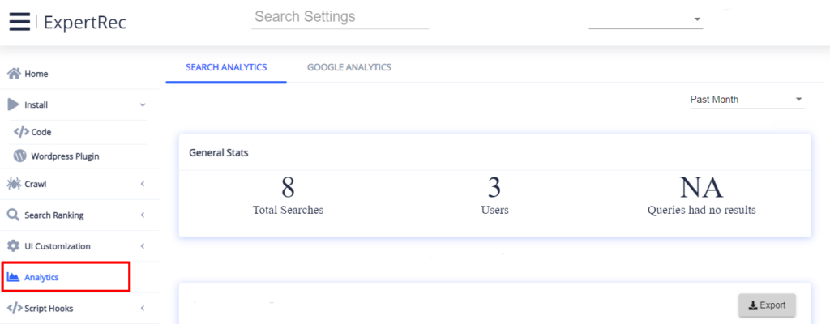Expand the Search Ranking chevron
Screen dimensions: 830x324
pyautogui.click(x=143, y=215)
